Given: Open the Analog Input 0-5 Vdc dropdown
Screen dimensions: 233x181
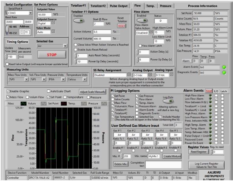Looking at the screenshot, I should click(x=172, y=74).
